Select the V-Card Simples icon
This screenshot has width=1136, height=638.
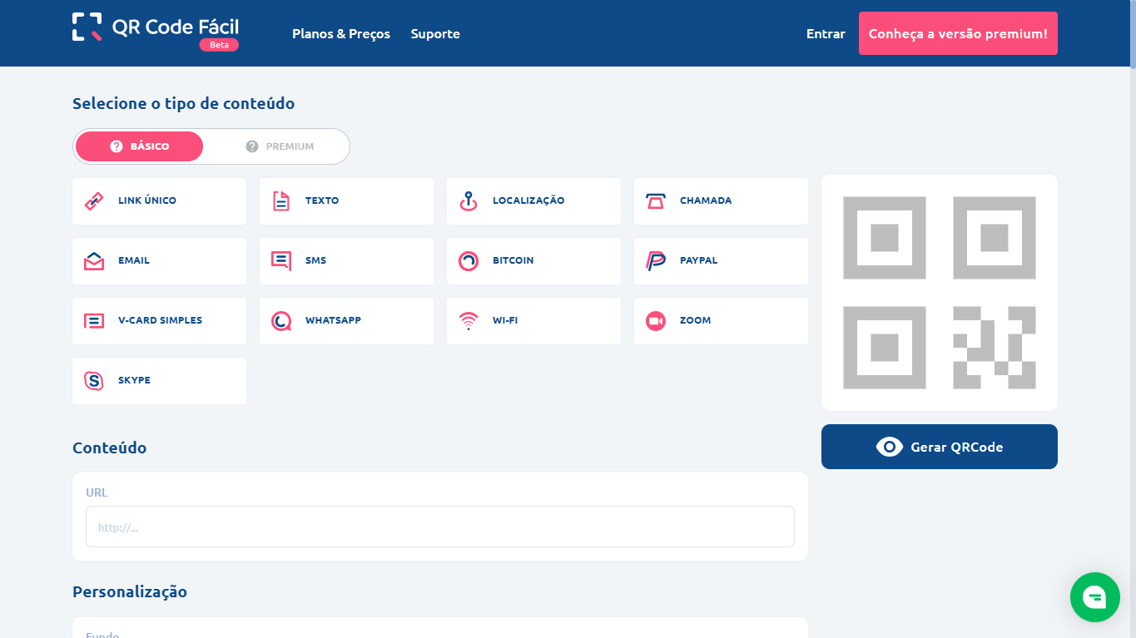tap(94, 321)
